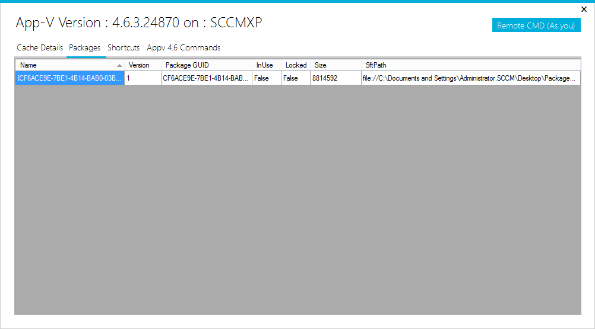Open the Appv 4.6 Commands tab
The height and width of the screenshot is (329, 595).
[183, 47]
